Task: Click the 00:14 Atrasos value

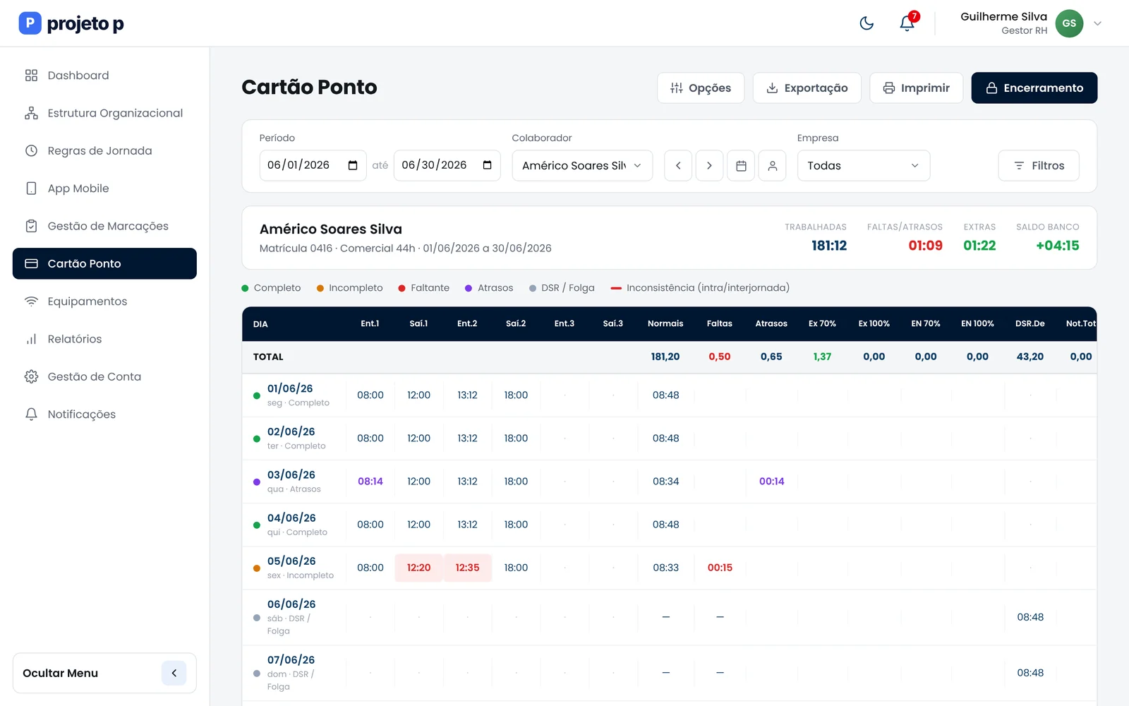Action: pos(772,481)
